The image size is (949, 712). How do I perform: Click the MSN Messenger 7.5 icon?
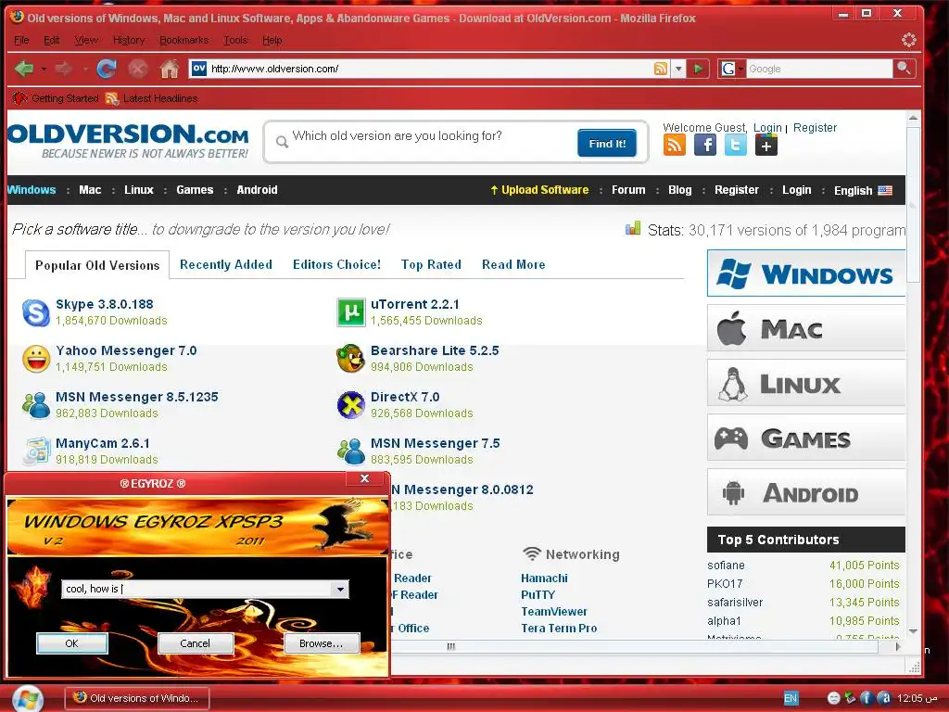(x=351, y=451)
